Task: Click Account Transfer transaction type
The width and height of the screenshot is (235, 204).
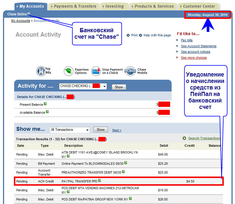Action: point(44,172)
